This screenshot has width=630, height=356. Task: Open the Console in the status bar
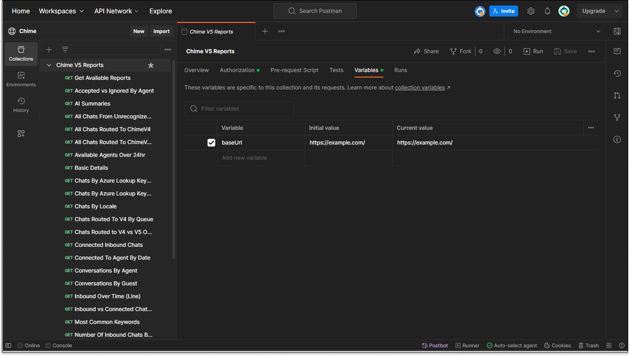59,345
